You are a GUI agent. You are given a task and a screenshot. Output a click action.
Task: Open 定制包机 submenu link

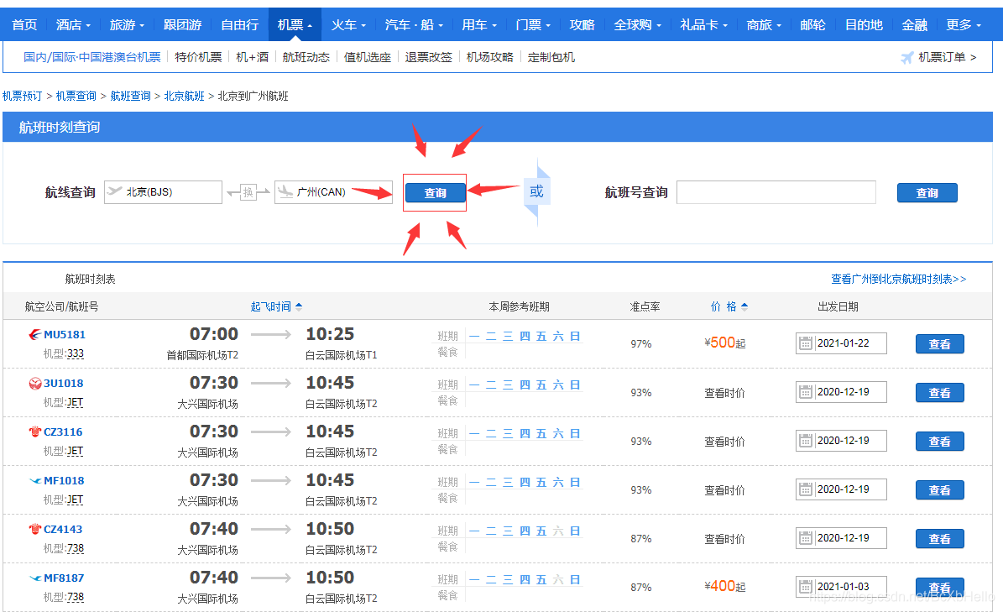[x=551, y=58]
